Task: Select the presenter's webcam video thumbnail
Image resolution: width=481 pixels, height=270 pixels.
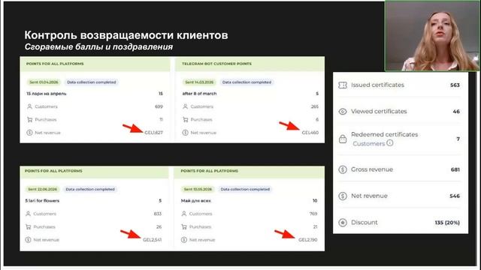Action: click(432, 36)
